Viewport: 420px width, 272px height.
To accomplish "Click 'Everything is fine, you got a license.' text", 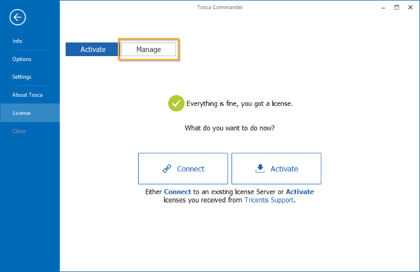I will pyautogui.click(x=239, y=103).
